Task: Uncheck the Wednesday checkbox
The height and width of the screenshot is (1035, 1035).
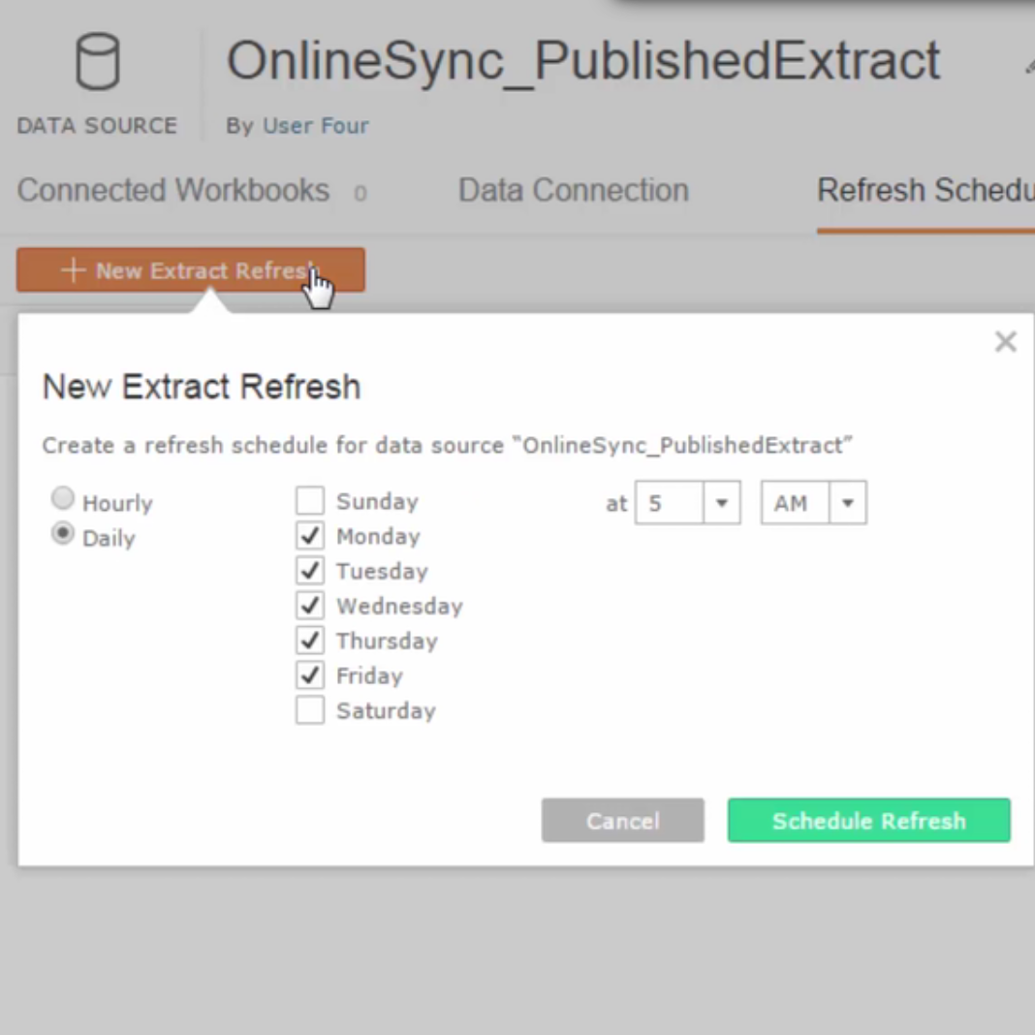Action: (310, 606)
